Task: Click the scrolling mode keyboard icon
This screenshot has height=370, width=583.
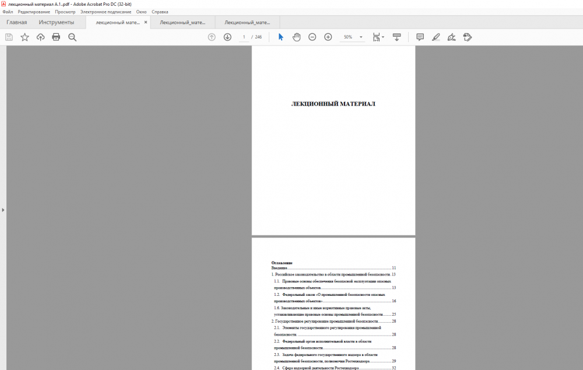Action: [396, 37]
